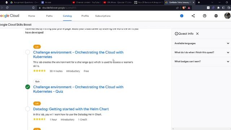Expand What do I do when I finish this quest
This screenshot has height=130, width=231.
click(201, 52)
